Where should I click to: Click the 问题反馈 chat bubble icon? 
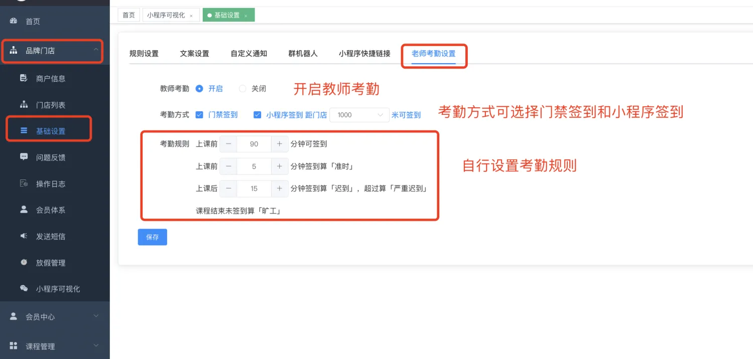[24, 157]
